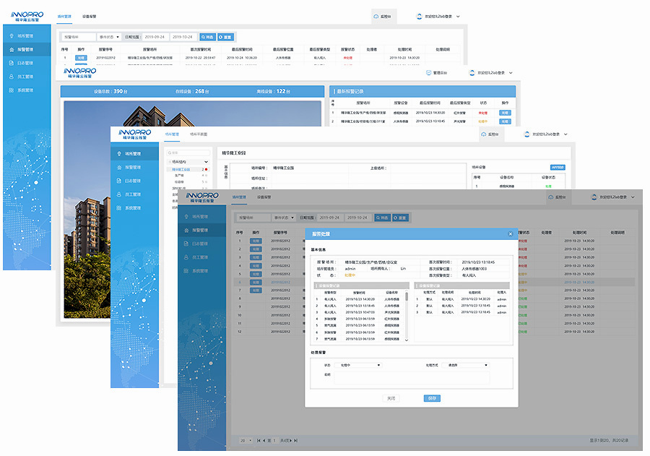Collapse the 场所结构 tree header chevron

point(207,162)
